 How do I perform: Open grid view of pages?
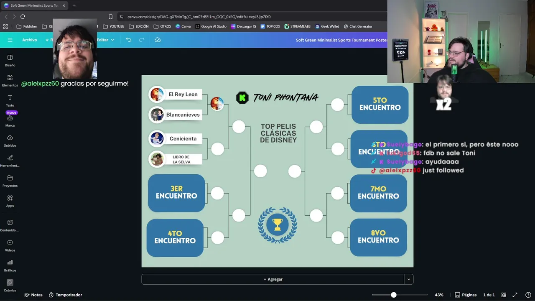[x=504, y=295]
